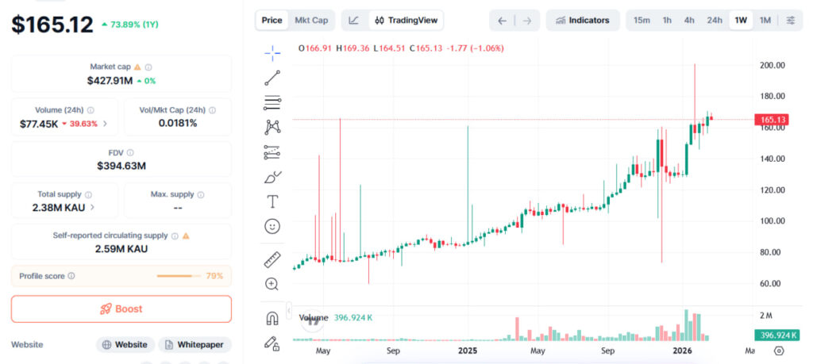Switch to the 1M timeframe tab
Screen dimensions: 813x364
(x=765, y=20)
